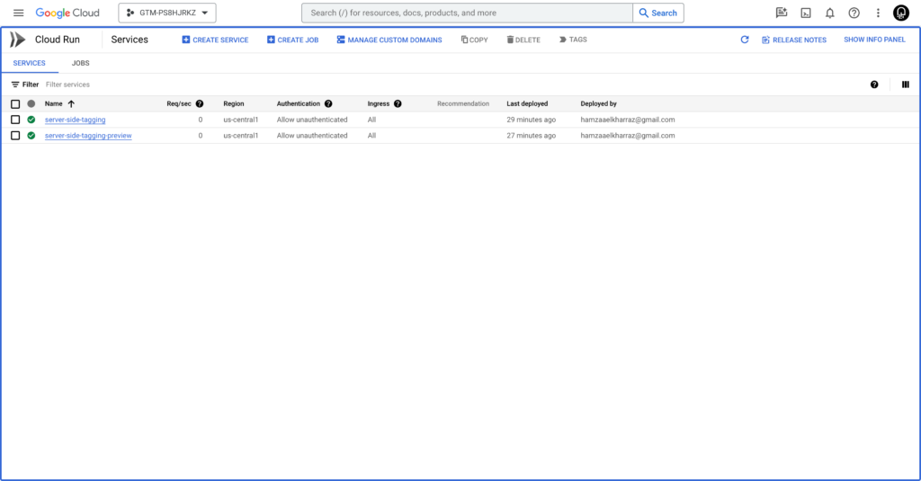Click the refresh icon next to Release Notes
Image resolution: width=921 pixels, height=481 pixels.
pos(744,40)
